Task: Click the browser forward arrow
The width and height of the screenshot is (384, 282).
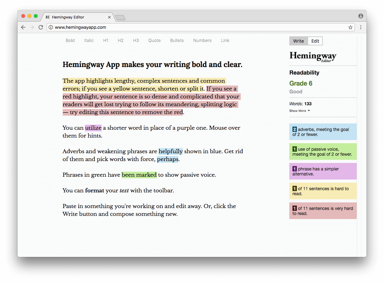Action: (x=32, y=27)
